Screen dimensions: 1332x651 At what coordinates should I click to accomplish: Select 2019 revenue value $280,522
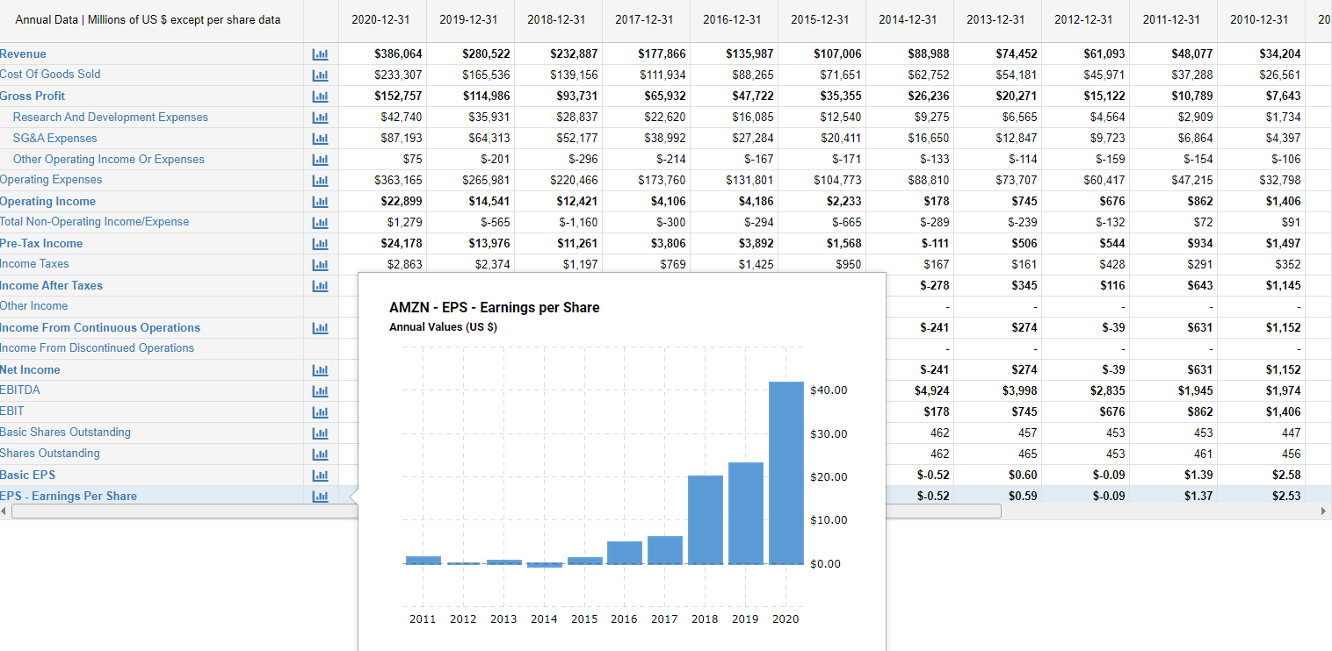tap(486, 54)
